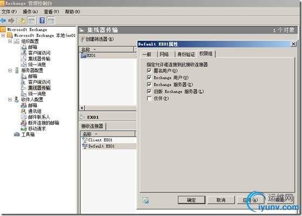Open the 操作(A) menu
The height and width of the screenshot is (216, 302).
pyautogui.click(x=30, y=12)
